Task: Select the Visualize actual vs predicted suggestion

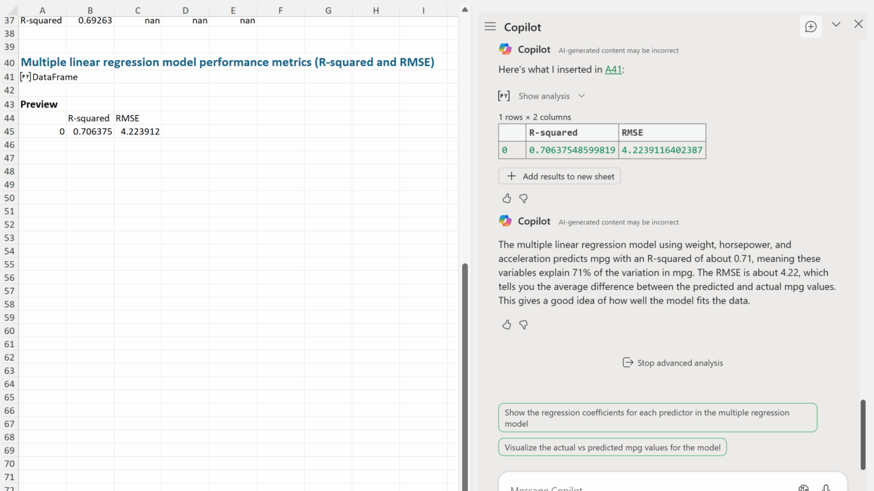Action: 612,447
